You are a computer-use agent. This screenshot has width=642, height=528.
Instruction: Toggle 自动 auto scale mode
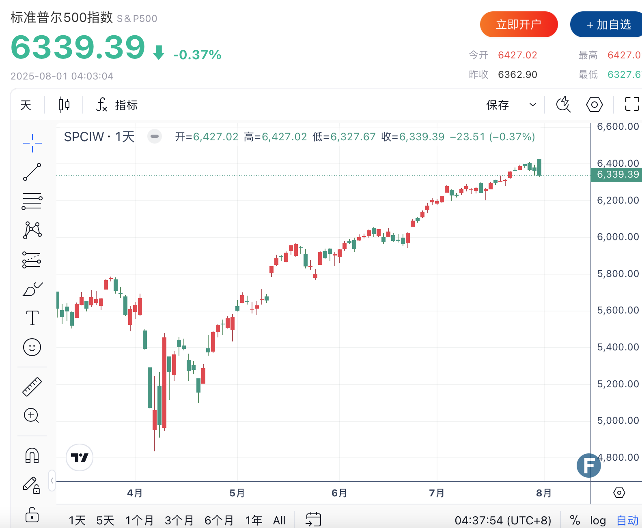[627, 520]
